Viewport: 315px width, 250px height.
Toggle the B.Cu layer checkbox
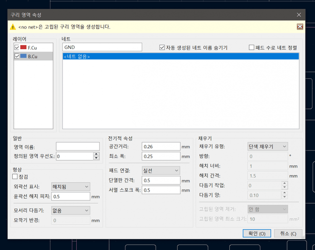point(17,56)
